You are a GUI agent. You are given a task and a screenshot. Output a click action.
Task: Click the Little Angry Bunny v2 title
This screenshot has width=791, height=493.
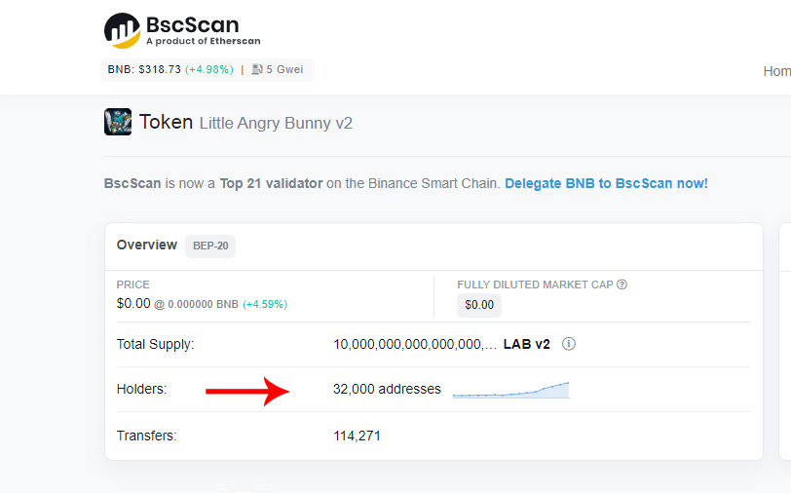tap(276, 123)
